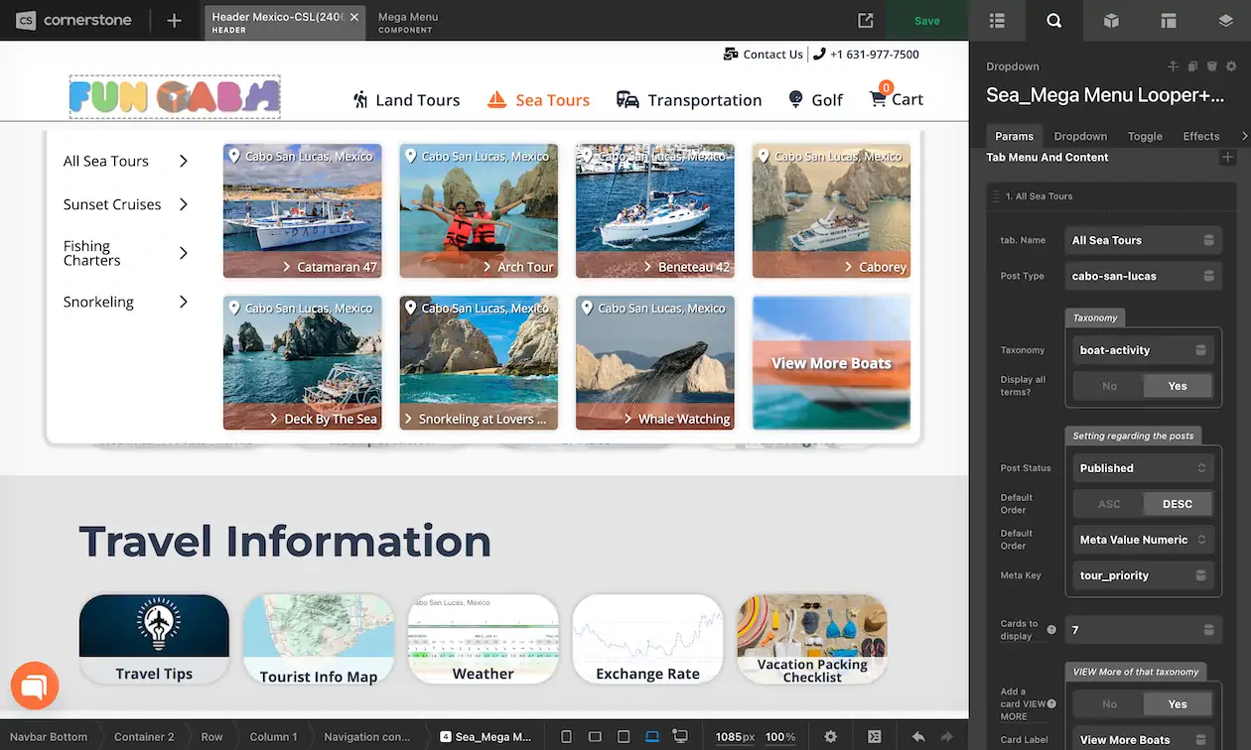Image resolution: width=1251 pixels, height=750 pixels.
Task: Expand the inspector tabs overflow chevron
Action: click(1244, 136)
